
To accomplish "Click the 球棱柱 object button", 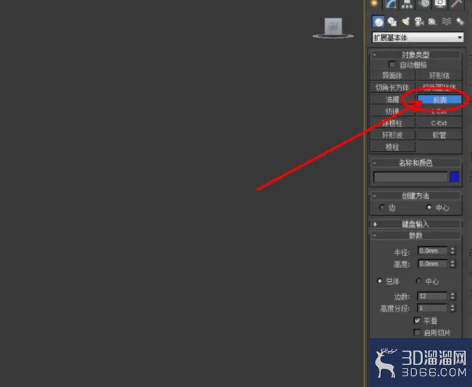I will (392, 123).
